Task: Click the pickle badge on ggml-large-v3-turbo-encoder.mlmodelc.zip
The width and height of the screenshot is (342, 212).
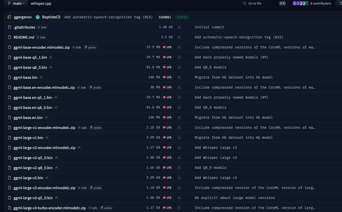Action: pyautogui.click(x=106, y=208)
